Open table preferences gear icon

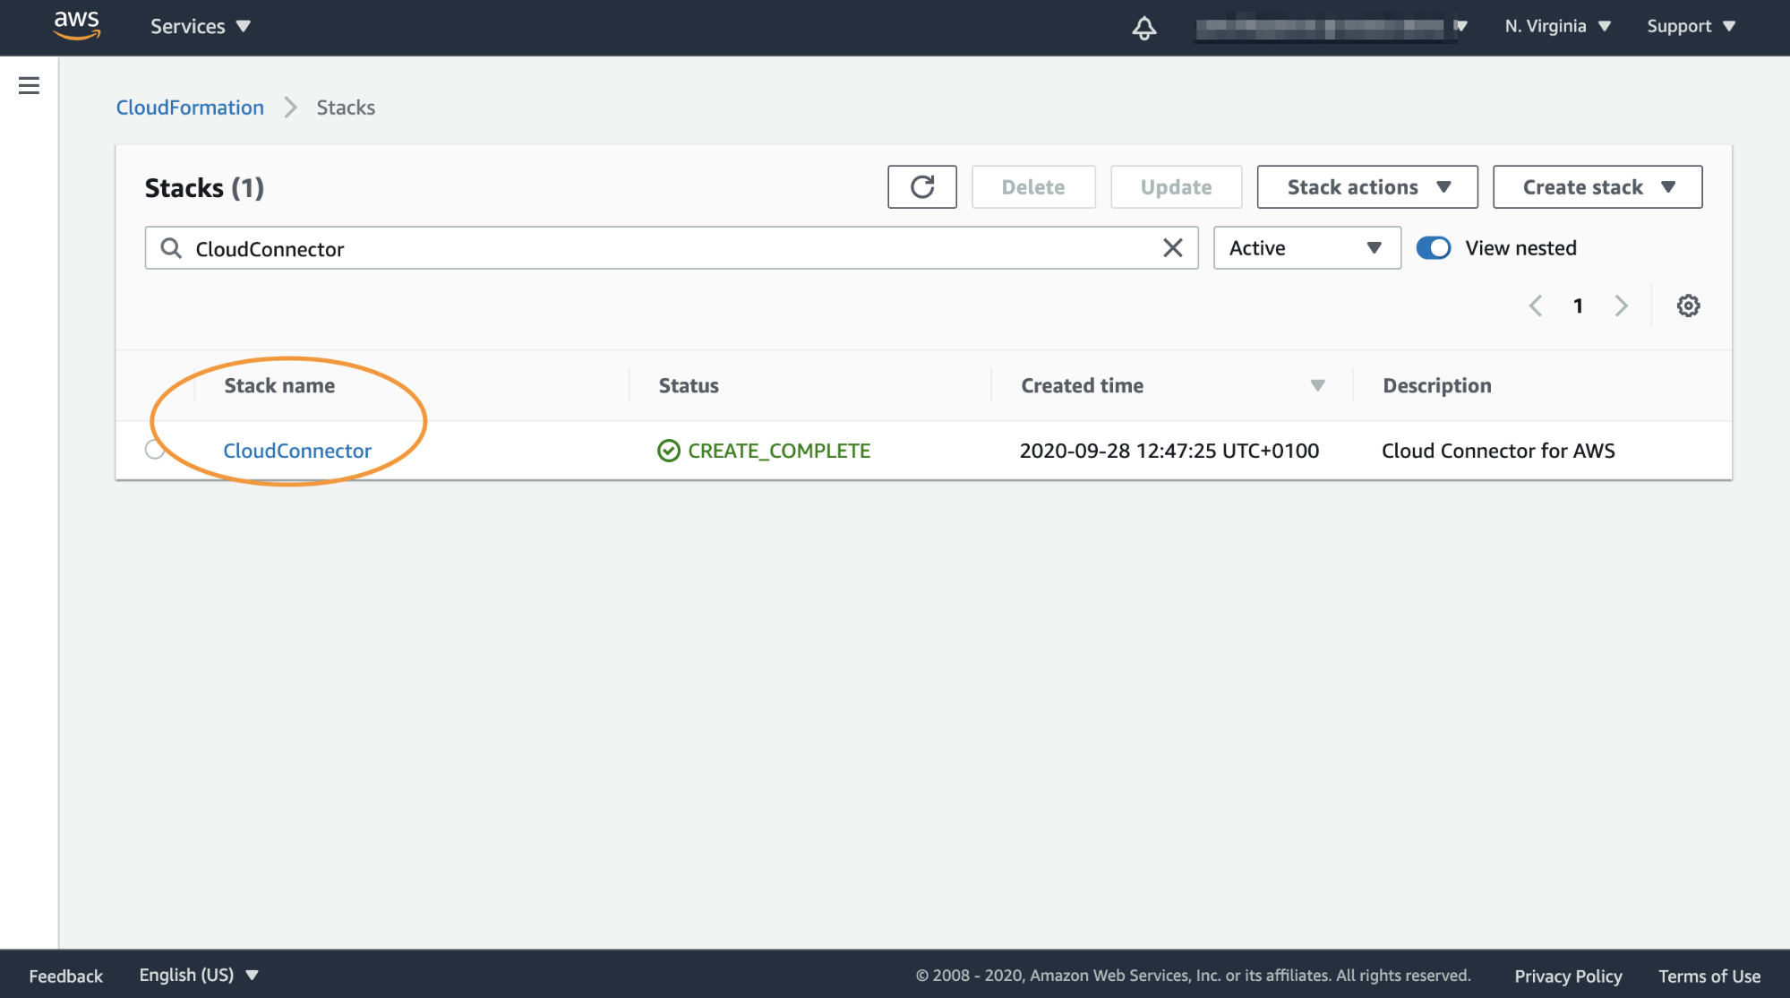click(1688, 306)
